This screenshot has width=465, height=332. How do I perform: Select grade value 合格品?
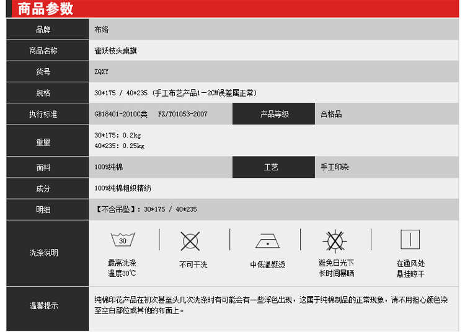tap(331, 114)
